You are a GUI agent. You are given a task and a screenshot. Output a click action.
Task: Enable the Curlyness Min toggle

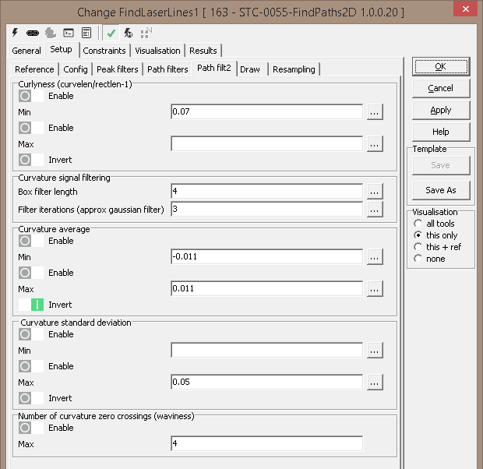31,96
